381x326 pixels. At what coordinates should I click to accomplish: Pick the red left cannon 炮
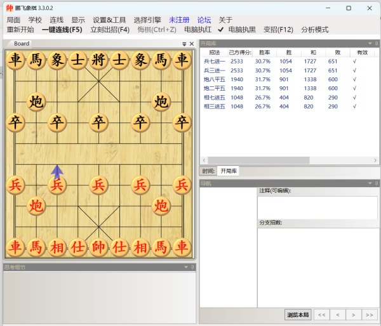click(36, 205)
